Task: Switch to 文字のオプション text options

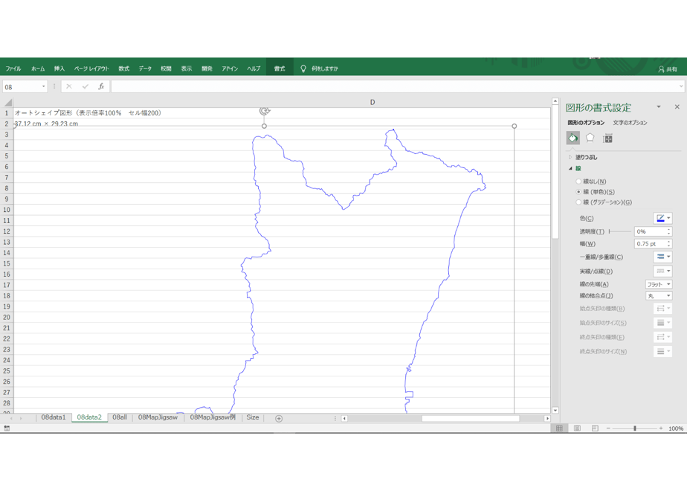Action: [630, 122]
